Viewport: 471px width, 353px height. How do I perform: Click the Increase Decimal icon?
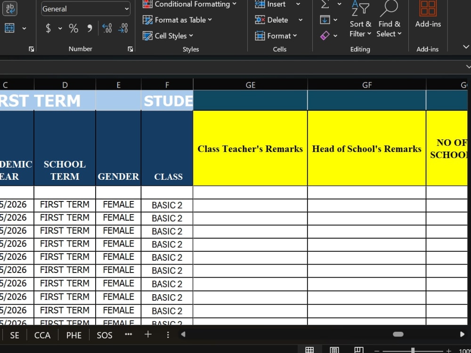pyautogui.click(x=107, y=28)
